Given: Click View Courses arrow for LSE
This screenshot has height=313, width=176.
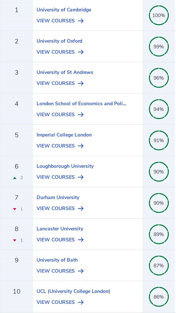Looking at the screenshot, I should 81,114.
